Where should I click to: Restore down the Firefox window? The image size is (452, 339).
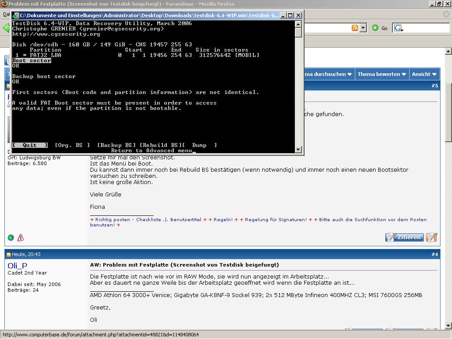coord(439,4)
